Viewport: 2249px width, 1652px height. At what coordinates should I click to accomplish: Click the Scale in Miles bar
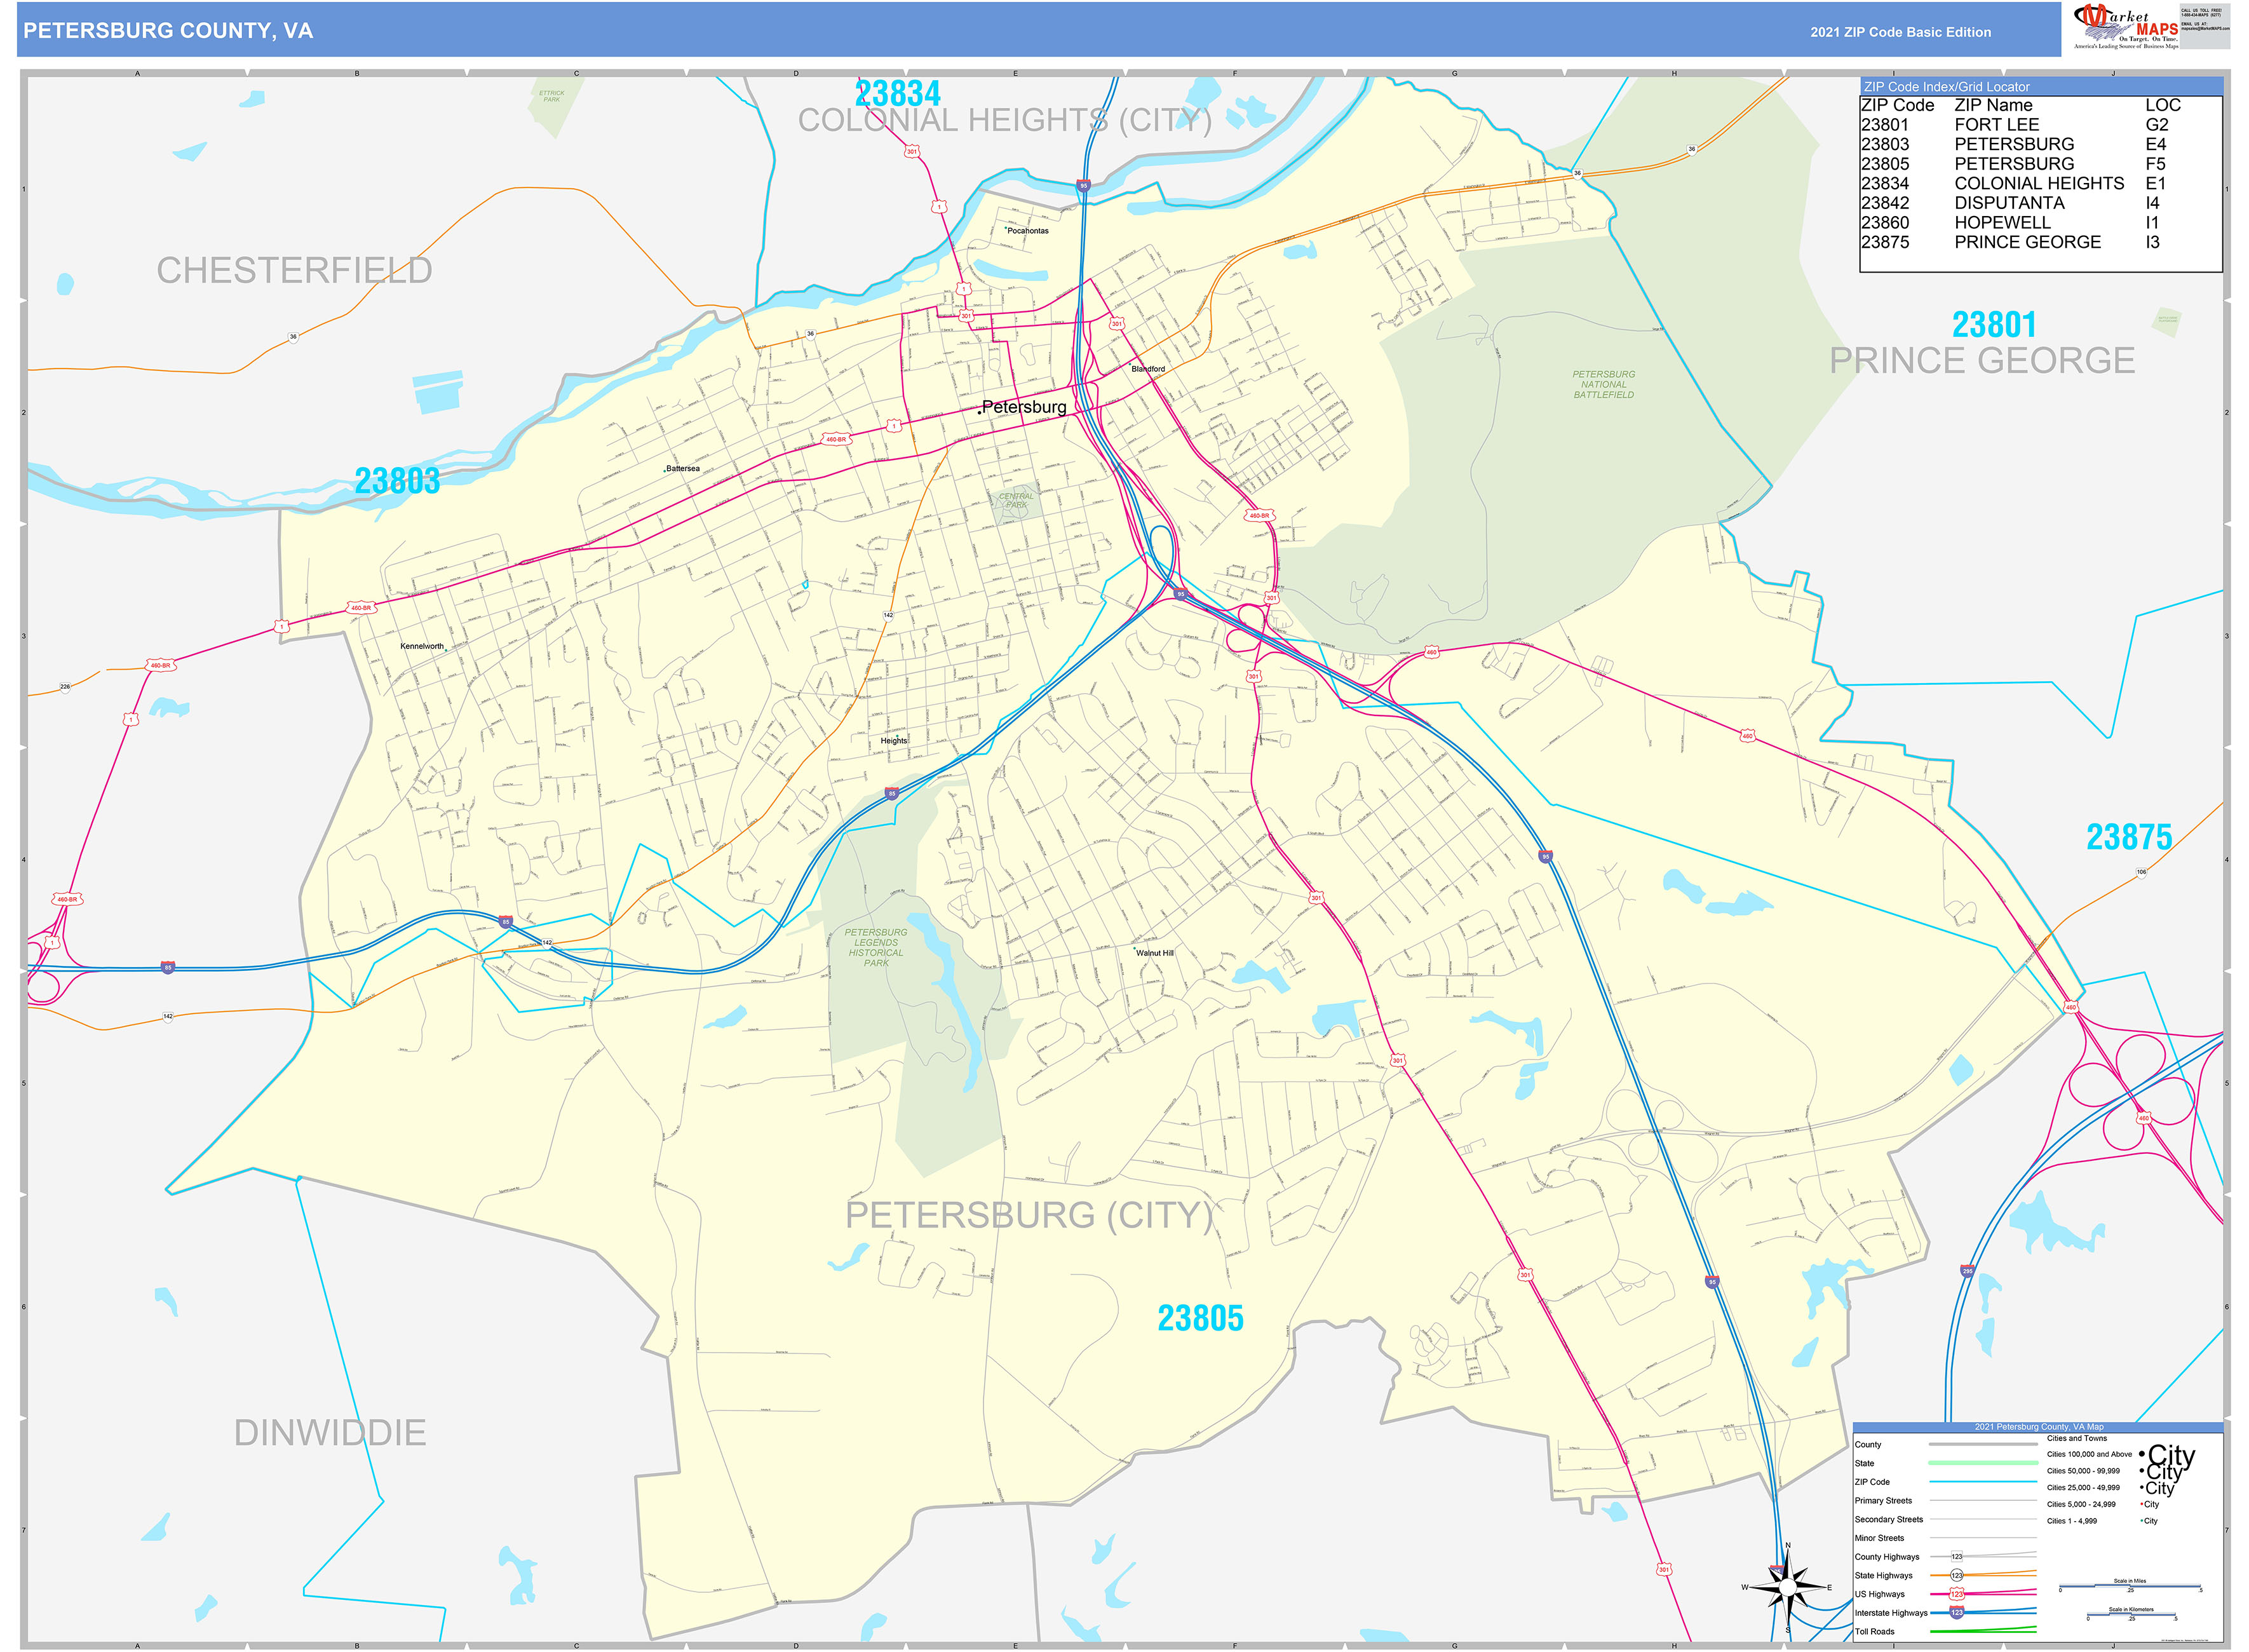(2131, 1585)
